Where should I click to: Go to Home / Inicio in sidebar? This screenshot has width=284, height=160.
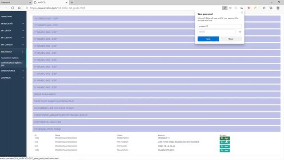(6, 16)
